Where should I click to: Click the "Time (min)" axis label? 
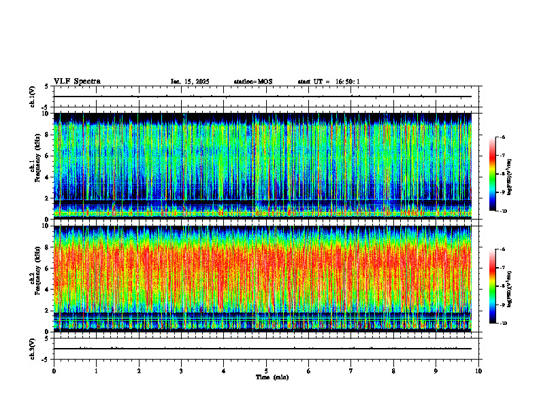point(272,377)
